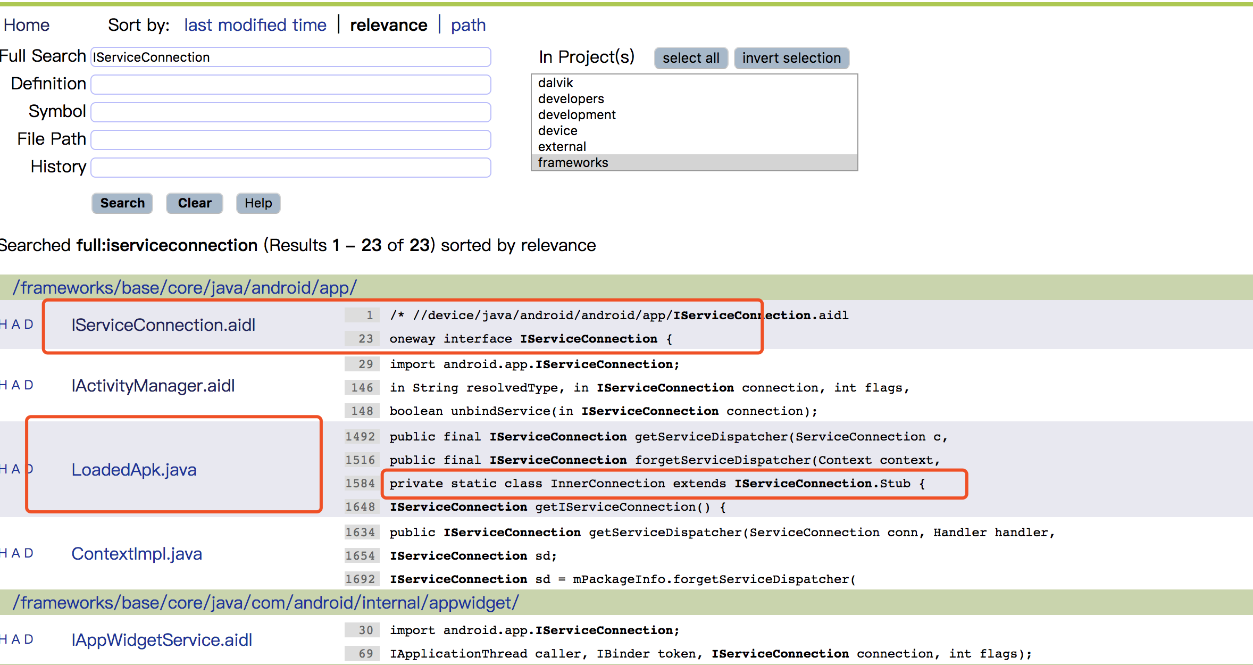Open /frameworks/base/core/java/android/app/ directory link
This screenshot has height=665, width=1253.
[x=185, y=288]
